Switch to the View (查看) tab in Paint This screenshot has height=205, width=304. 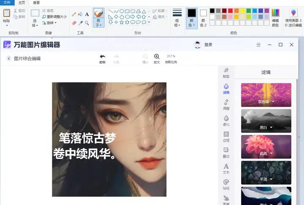pyautogui.click(x=36, y=3)
